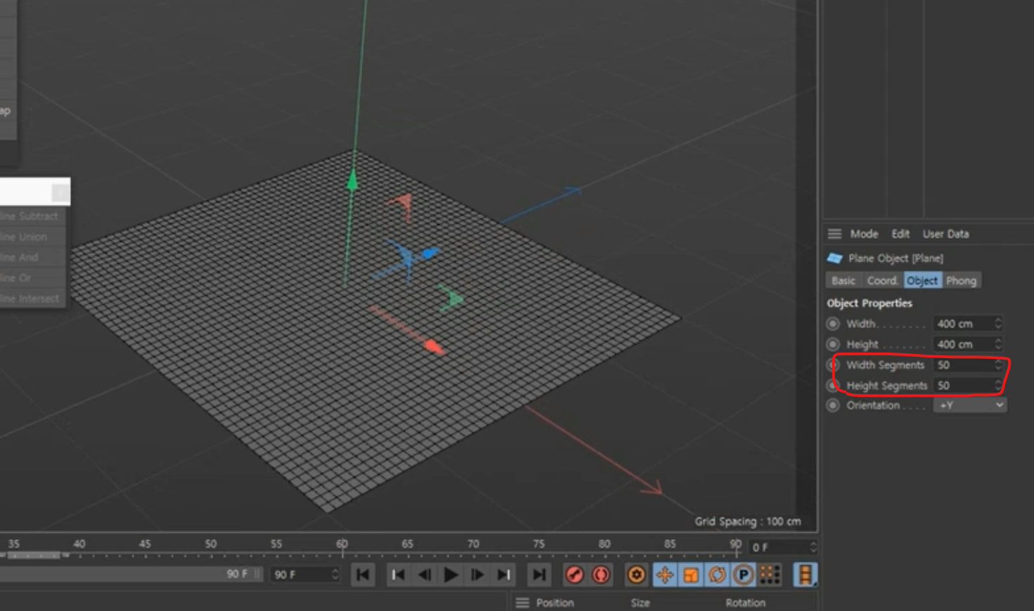Click the Object Properties heading

pos(870,303)
